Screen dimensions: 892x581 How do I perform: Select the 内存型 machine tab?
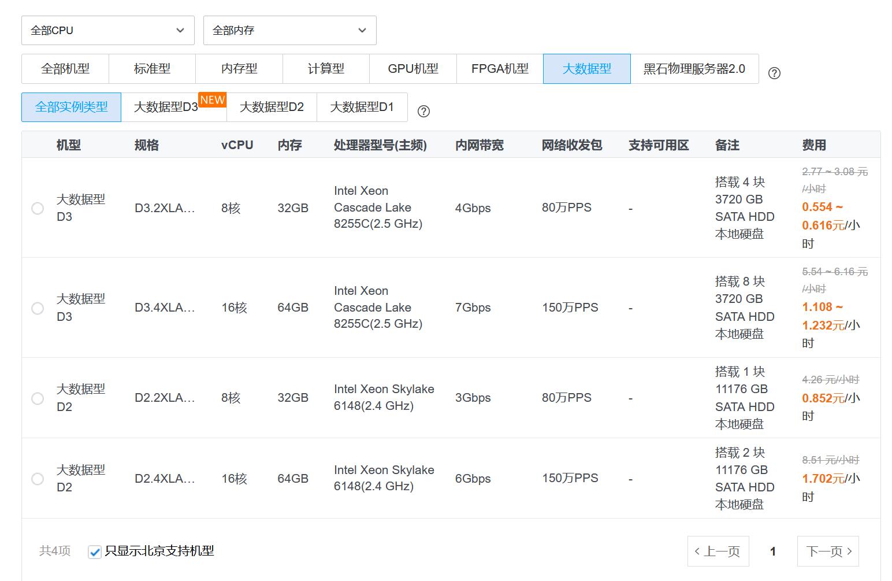[239, 69]
